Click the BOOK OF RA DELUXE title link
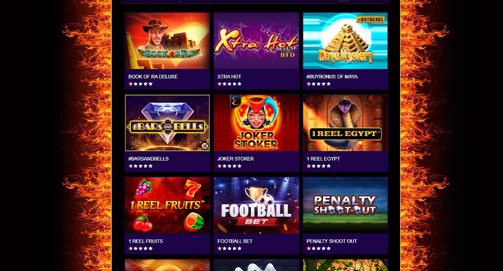Screen dimensions: 503x271 [x=153, y=77]
